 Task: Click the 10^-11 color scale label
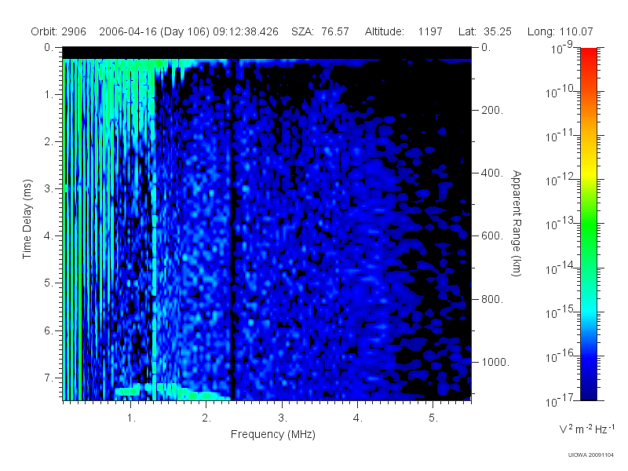(x=560, y=135)
